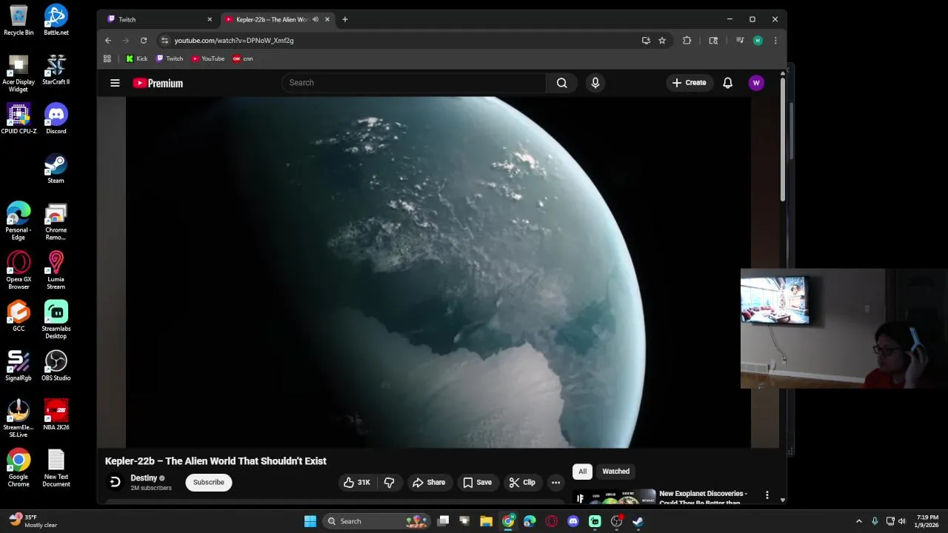This screenshot has width=948, height=533.
Task: Open the Twitch bookmark in bookmarks bar
Action: click(x=170, y=58)
